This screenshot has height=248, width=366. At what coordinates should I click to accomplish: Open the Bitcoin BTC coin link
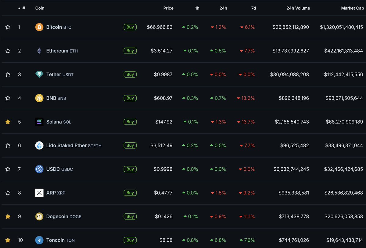pos(59,27)
